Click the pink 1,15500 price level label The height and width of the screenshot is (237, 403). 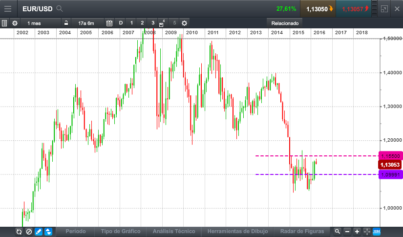coord(390,156)
